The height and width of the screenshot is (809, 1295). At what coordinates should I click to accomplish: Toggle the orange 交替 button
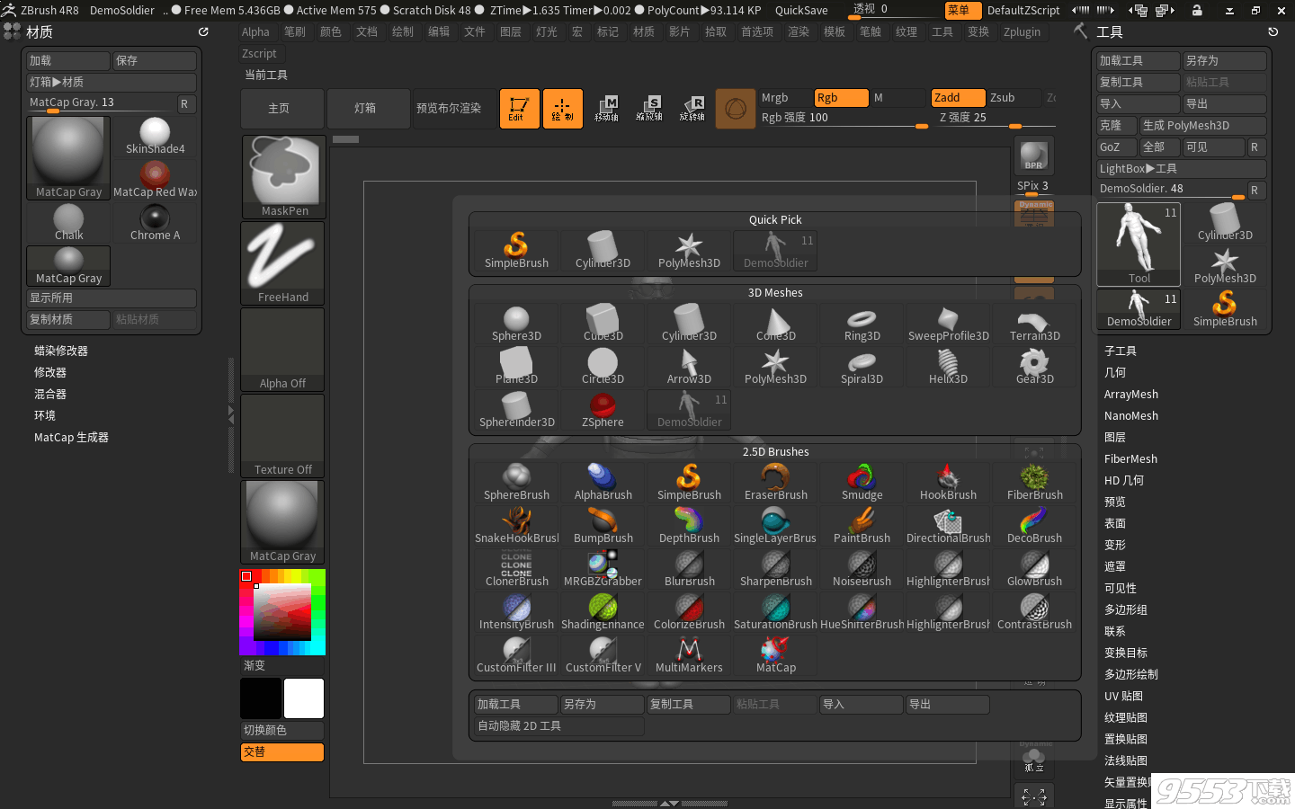click(282, 752)
